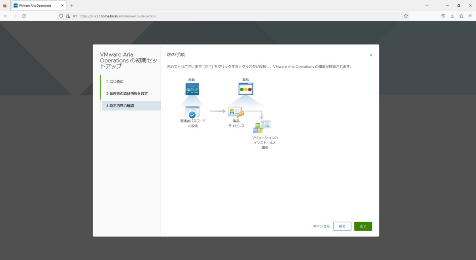The width and height of the screenshot is (476, 260).
Task: Click the 起動 startup dashboard icon
Action: click(192, 89)
